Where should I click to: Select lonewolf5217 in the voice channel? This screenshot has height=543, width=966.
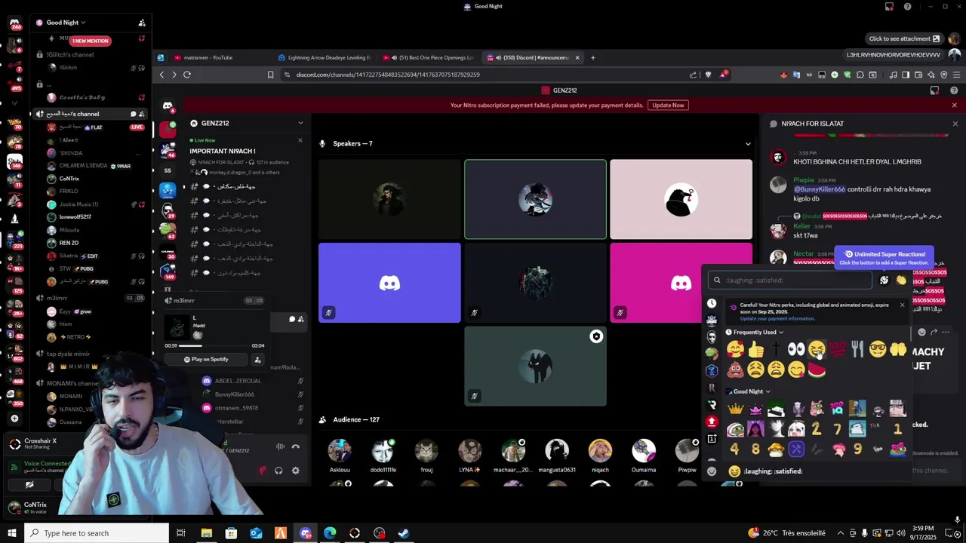(75, 217)
